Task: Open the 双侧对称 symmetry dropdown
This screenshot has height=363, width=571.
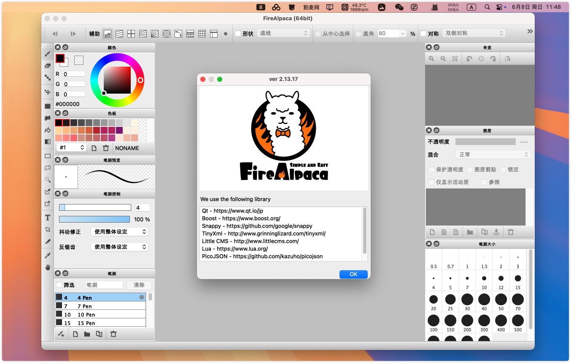Action: (x=474, y=33)
